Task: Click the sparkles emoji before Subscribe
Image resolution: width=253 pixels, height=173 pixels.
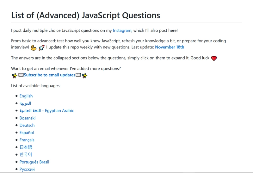Action: [14, 76]
